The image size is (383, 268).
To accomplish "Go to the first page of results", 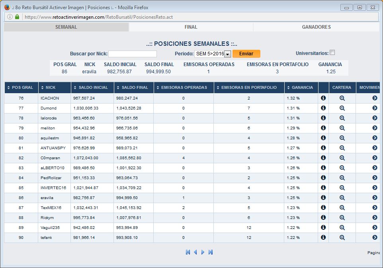I will click(x=188, y=252).
